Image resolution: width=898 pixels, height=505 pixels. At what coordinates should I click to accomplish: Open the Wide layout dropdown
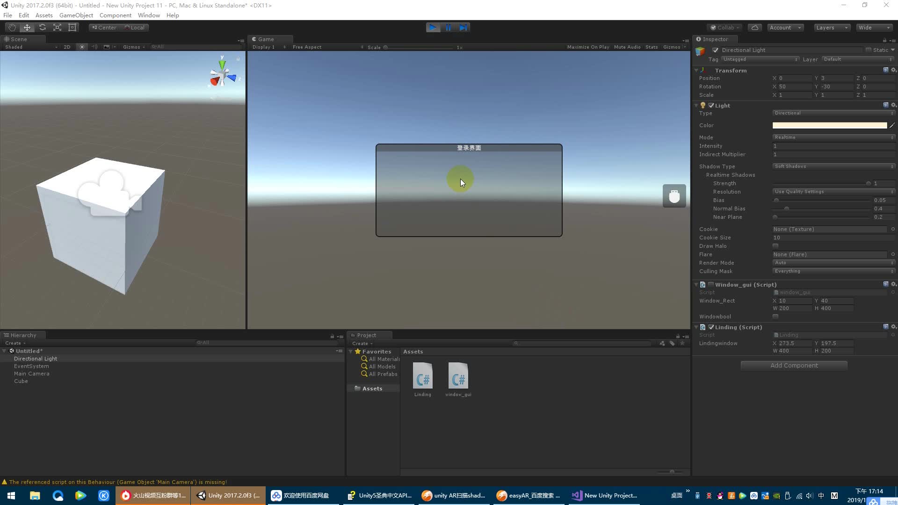click(874, 27)
